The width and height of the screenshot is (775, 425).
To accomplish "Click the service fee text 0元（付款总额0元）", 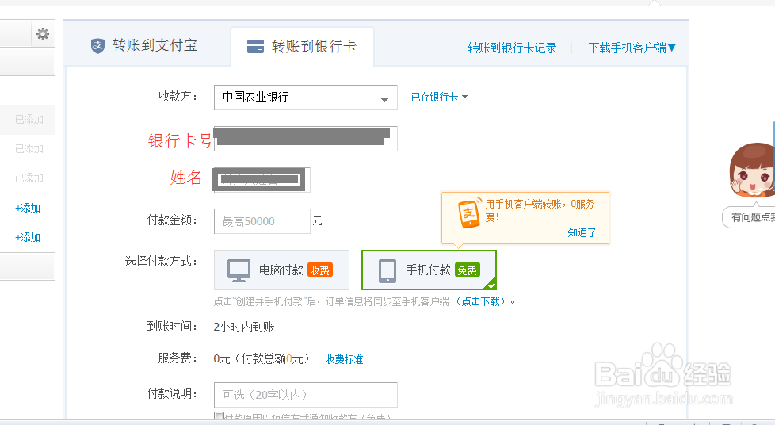I will point(262,358).
